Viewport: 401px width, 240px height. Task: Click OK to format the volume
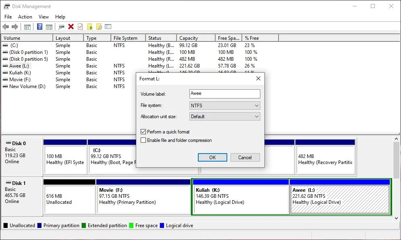(x=212, y=157)
